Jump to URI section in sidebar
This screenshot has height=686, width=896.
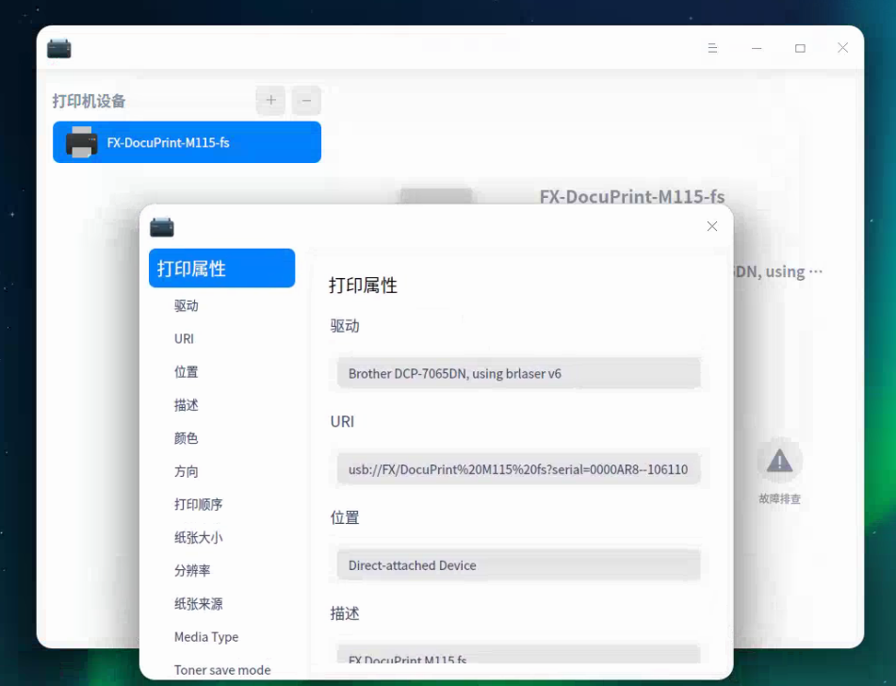pyautogui.click(x=184, y=339)
